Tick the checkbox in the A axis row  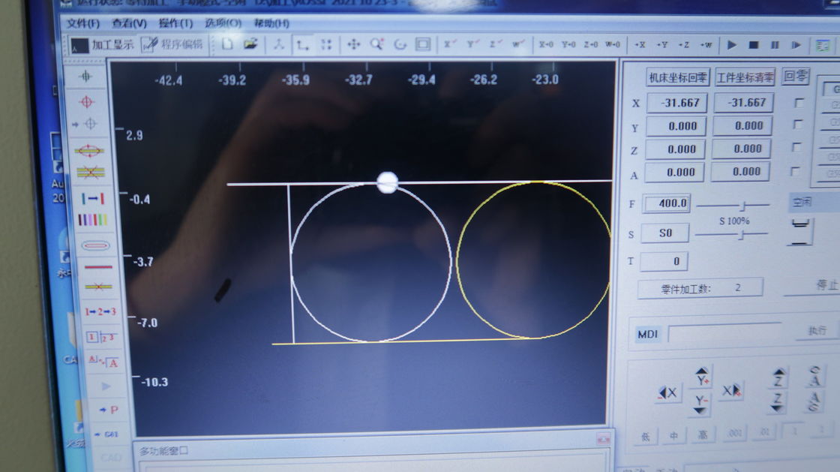pyautogui.click(x=798, y=171)
